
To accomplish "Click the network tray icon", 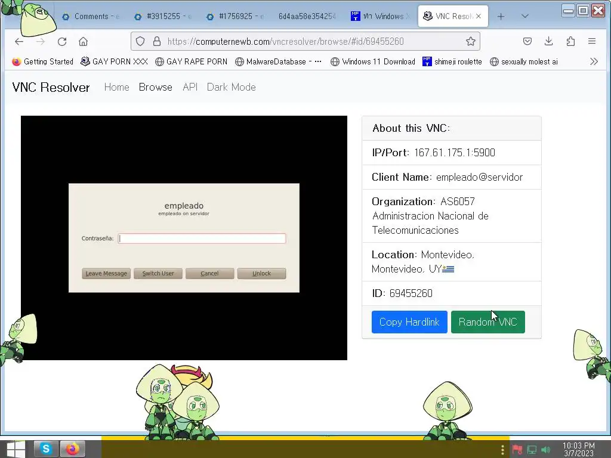I will pos(532,450).
